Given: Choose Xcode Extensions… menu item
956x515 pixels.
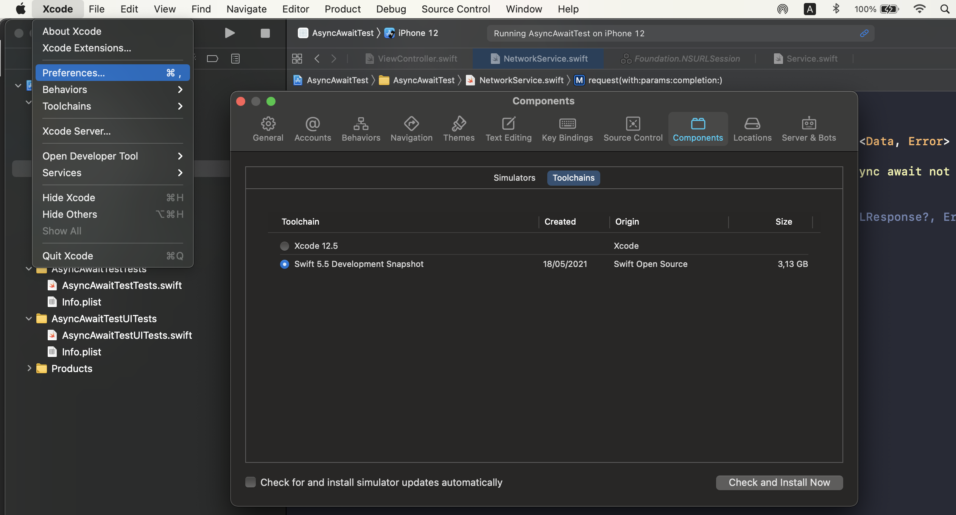Looking at the screenshot, I should click(x=112, y=48).
